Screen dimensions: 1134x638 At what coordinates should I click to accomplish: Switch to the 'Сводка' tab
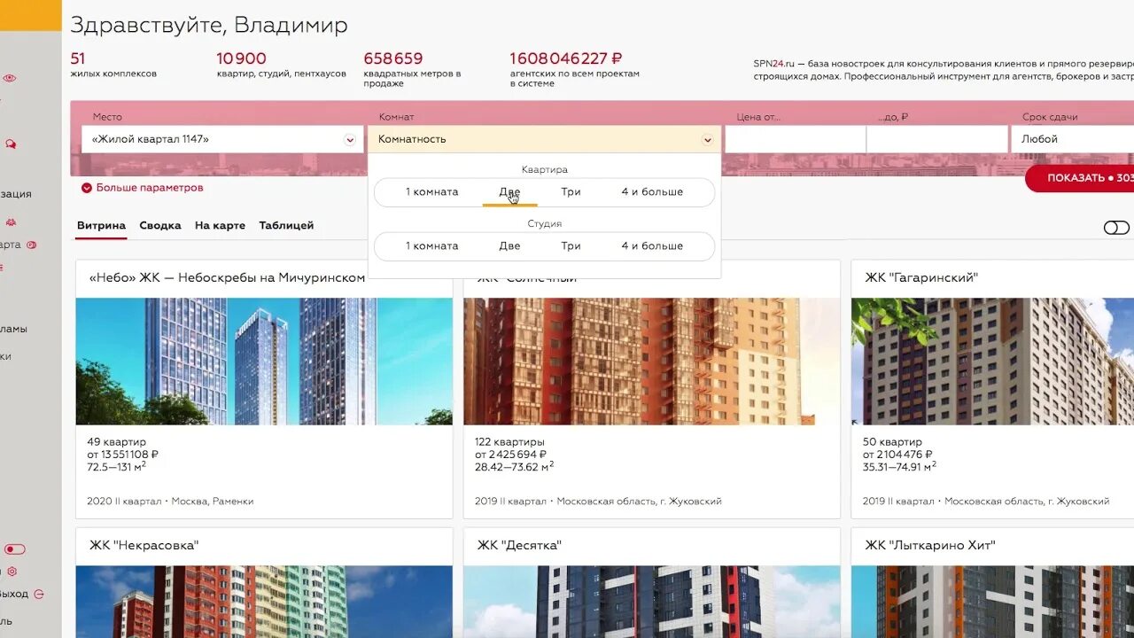(160, 225)
